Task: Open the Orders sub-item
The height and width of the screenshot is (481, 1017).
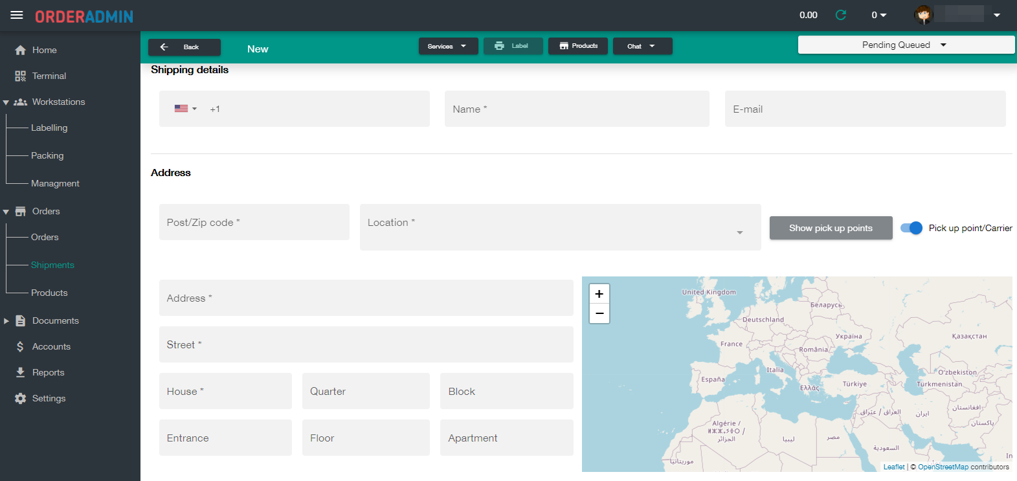Action: [45, 237]
